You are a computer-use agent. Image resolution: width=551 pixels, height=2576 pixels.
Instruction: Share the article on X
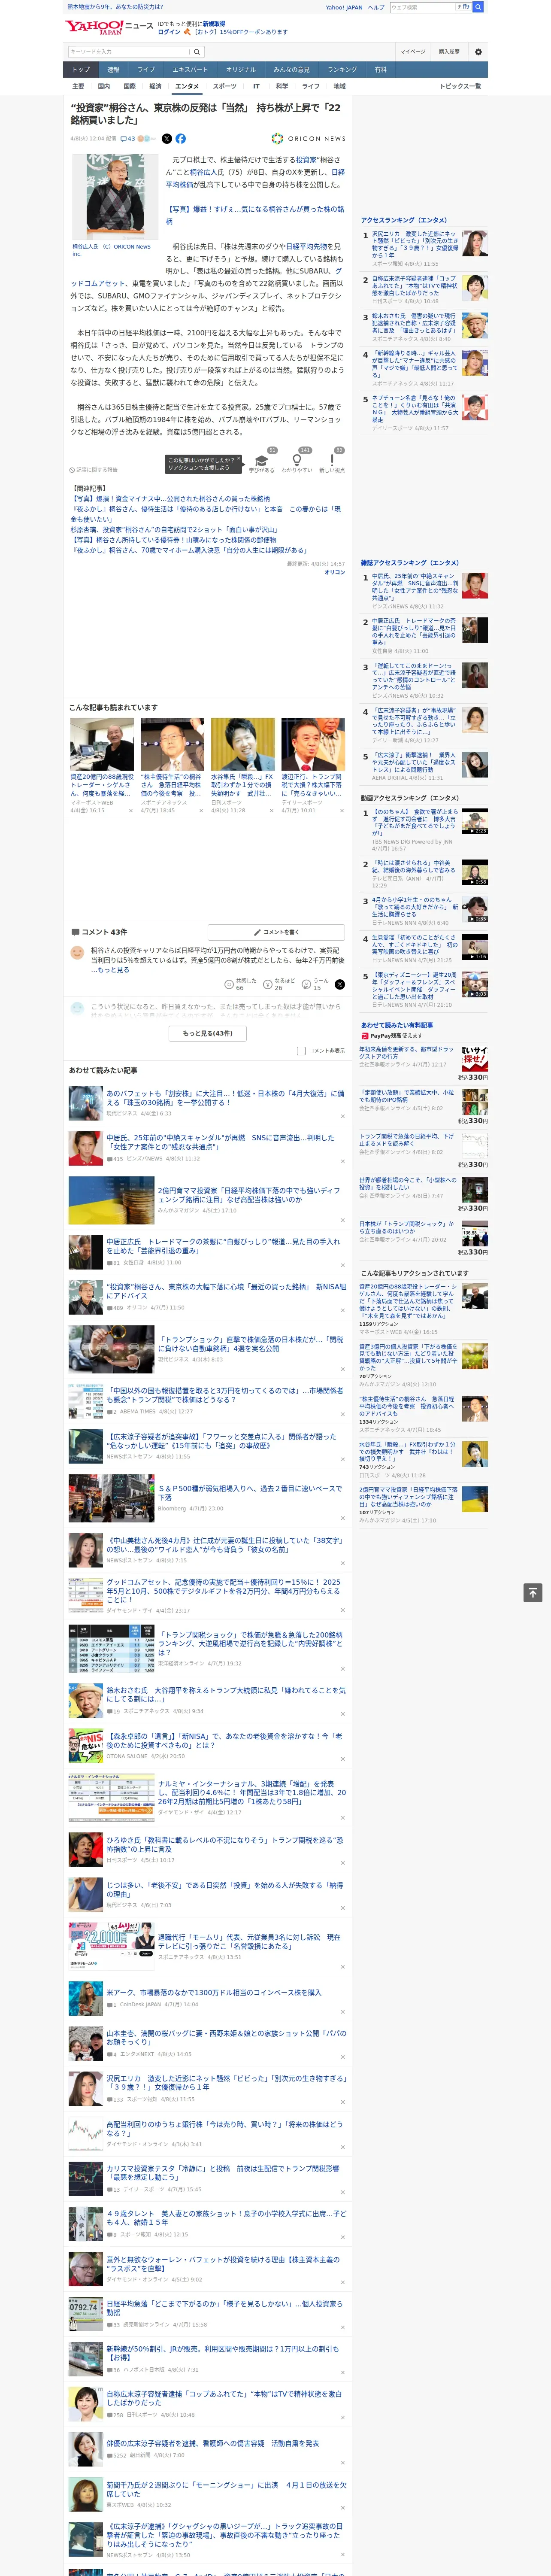[x=166, y=139]
